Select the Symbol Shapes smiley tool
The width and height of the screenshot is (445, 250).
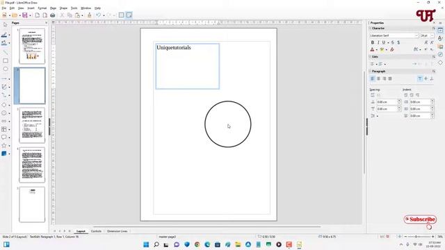(4, 113)
